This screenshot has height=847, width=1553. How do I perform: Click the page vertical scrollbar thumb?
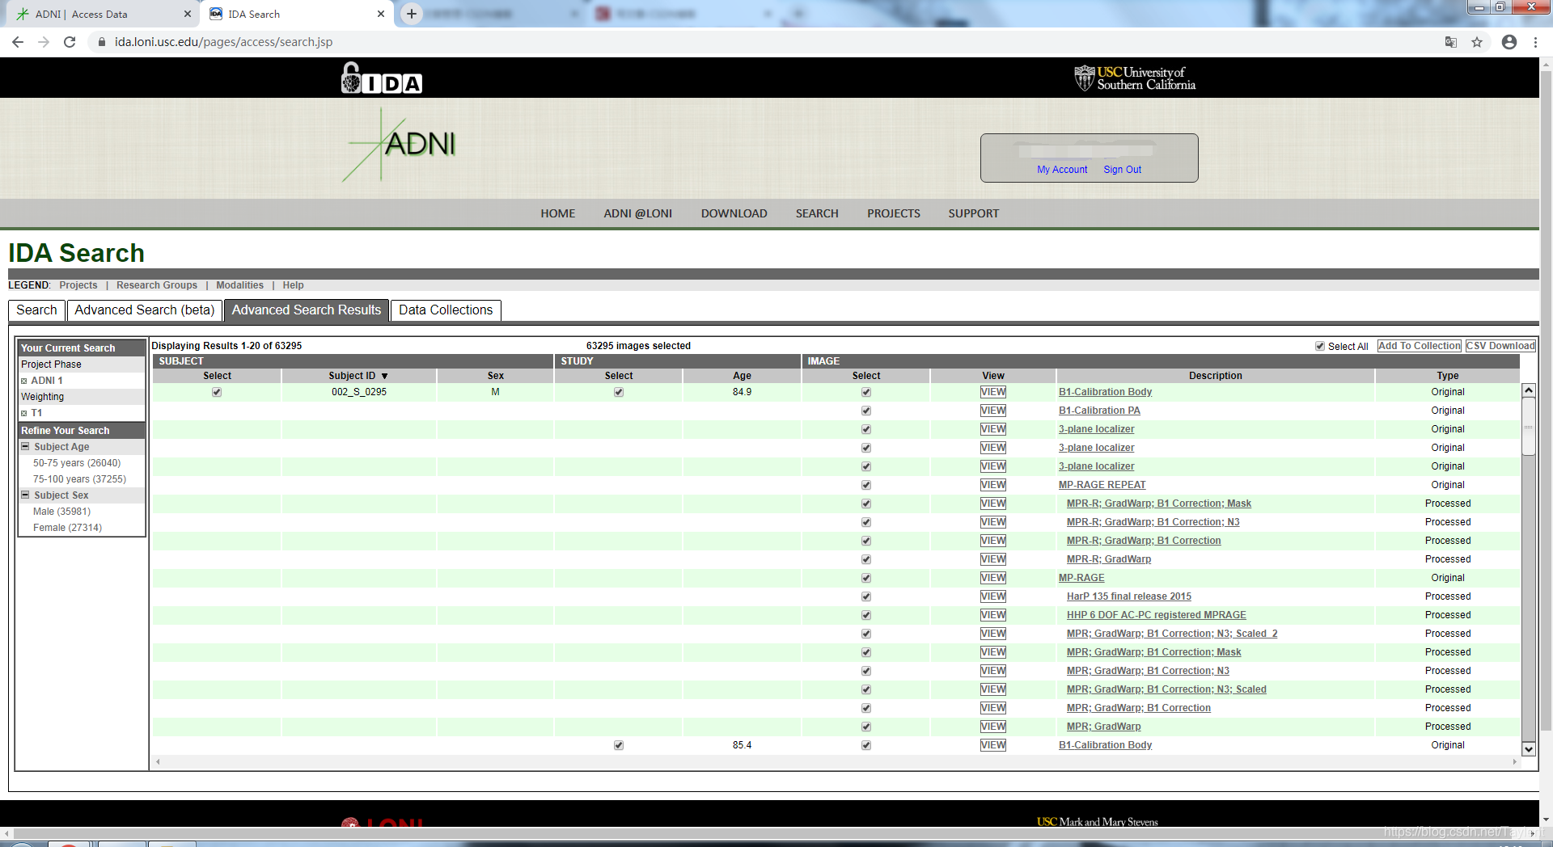point(1546,400)
